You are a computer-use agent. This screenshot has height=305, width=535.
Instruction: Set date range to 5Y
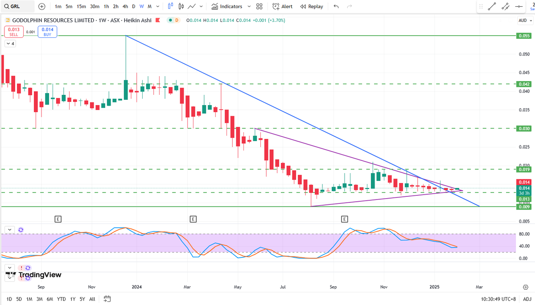point(82,299)
